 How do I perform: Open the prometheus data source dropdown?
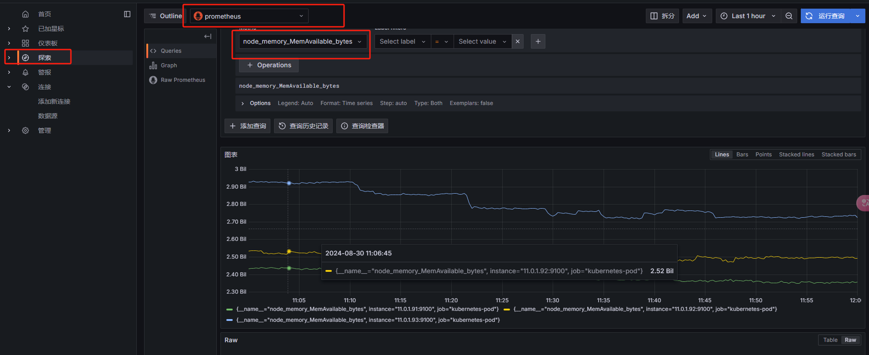point(249,16)
